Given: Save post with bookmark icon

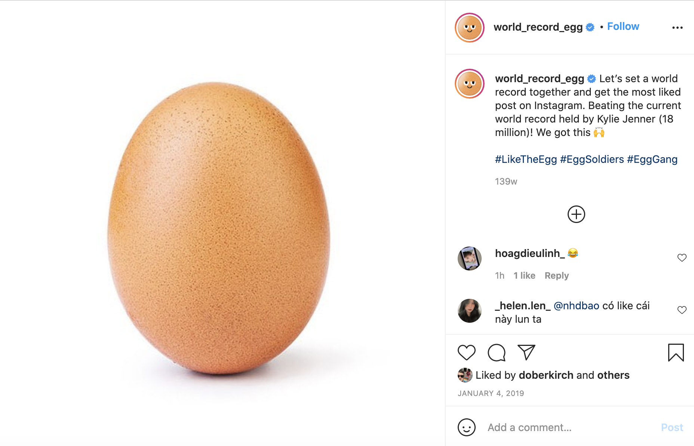Looking at the screenshot, I should (676, 352).
